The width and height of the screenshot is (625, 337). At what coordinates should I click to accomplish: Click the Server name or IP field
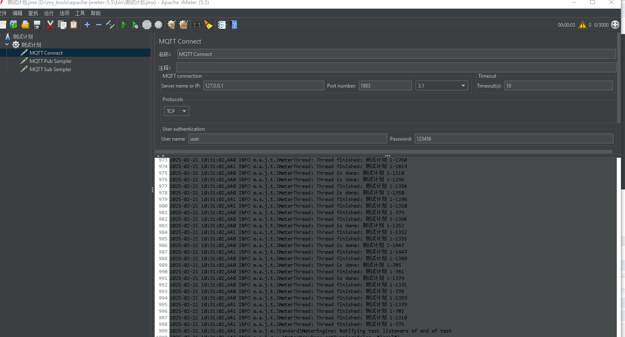[263, 85]
